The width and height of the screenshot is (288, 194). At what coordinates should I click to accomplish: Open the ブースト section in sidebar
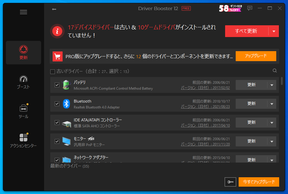24,82
